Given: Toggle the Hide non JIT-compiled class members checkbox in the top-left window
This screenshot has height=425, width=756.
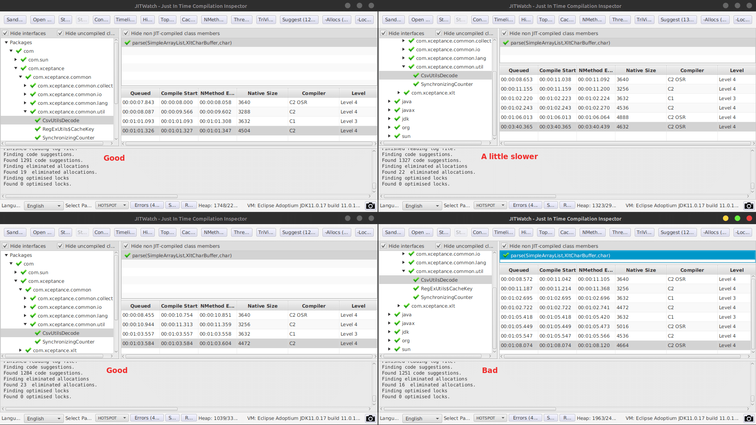Looking at the screenshot, I should pyautogui.click(x=126, y=33).
